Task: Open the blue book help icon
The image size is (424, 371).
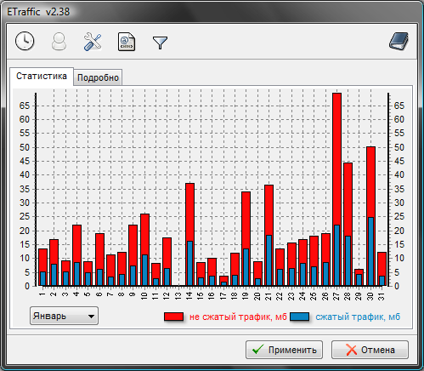Action: pyautogui.click(x=399, y=42)
